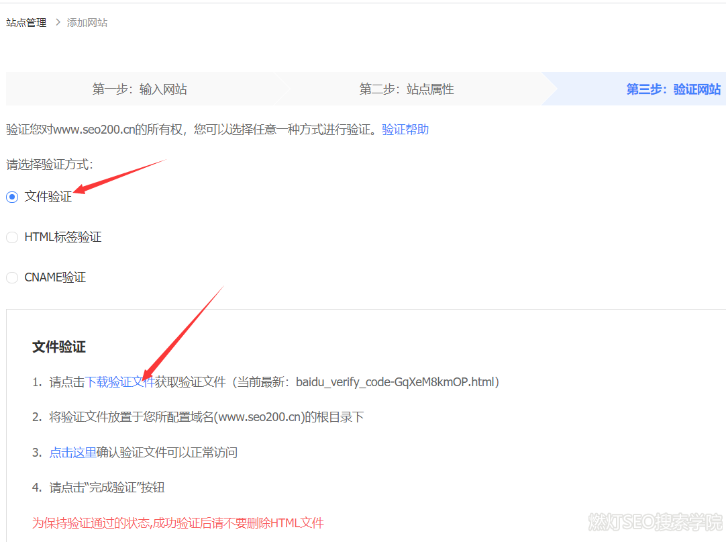The image size is (726, 542).
Task: Click the red HTML file warning text
Action: coord(178,523)
